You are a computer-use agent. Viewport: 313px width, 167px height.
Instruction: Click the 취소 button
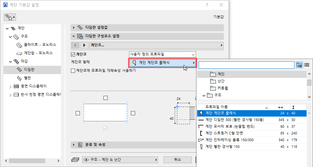pyautogui.click(x=177, y=160)
